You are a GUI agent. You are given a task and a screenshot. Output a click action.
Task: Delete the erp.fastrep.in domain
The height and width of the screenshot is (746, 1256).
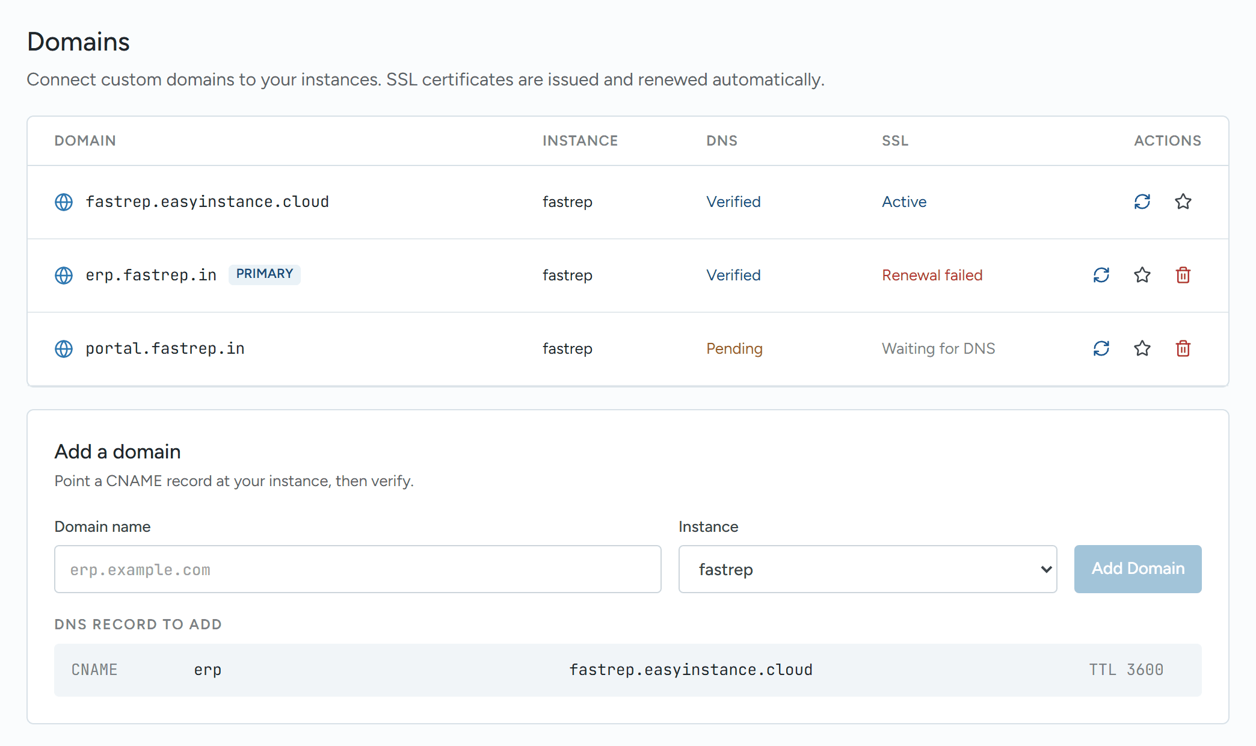(1183, 275)
